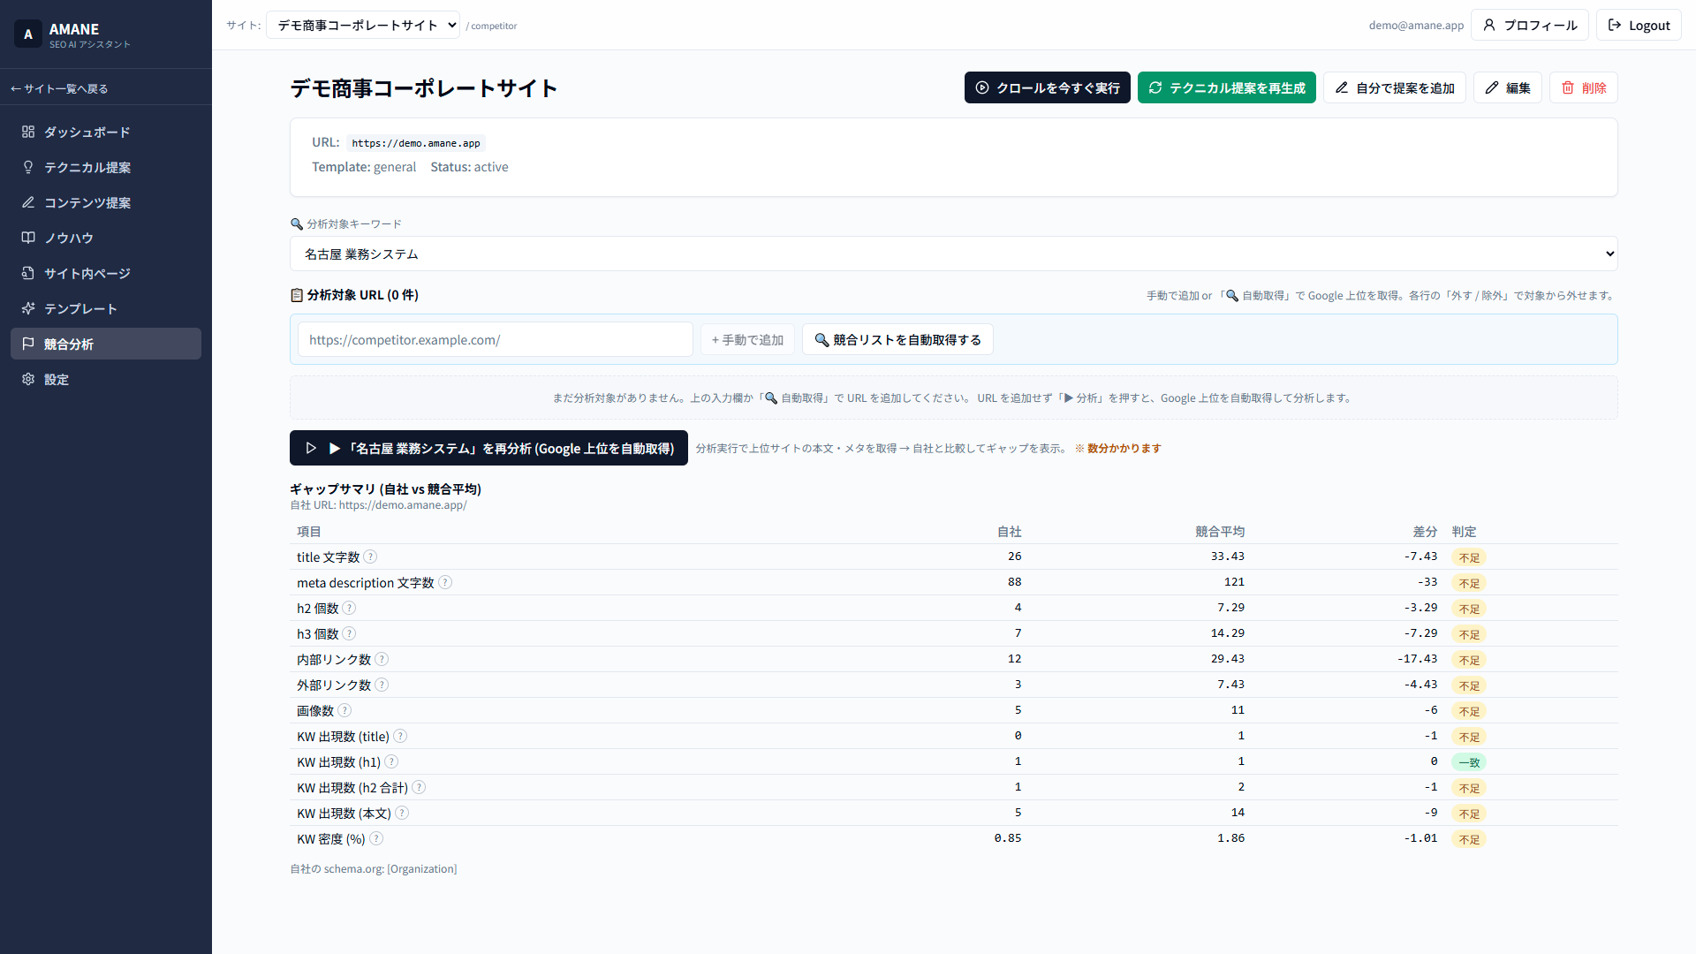Click 0.85 value in KW 密度 row
The width and height of the screenshot is (1696, 954).
(x=1008, y=838)
